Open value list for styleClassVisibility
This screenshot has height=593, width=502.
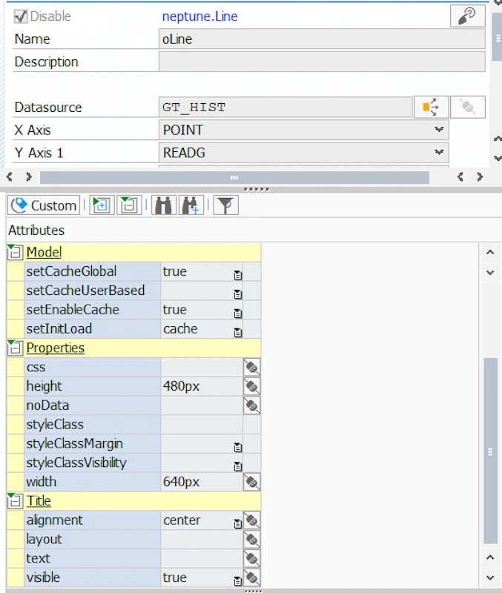click(237, 466)
